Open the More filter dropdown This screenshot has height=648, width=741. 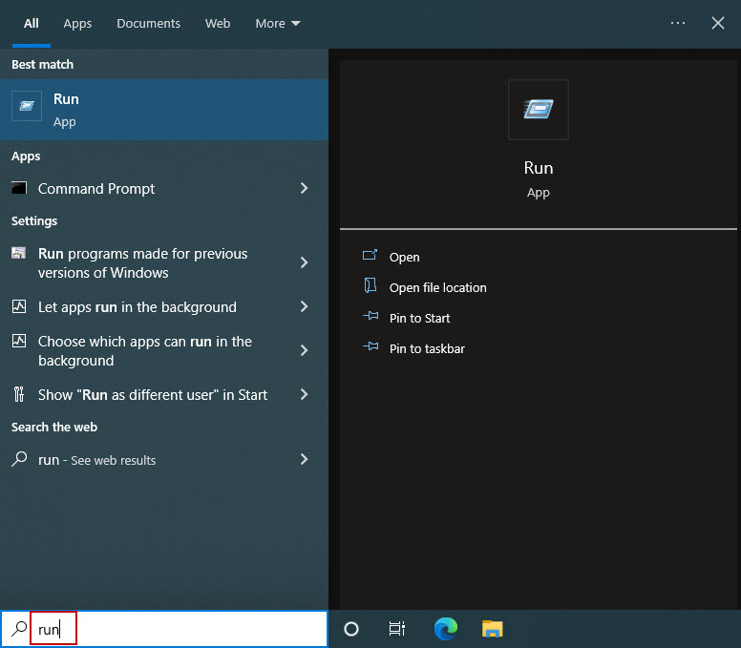coord(278,24)
